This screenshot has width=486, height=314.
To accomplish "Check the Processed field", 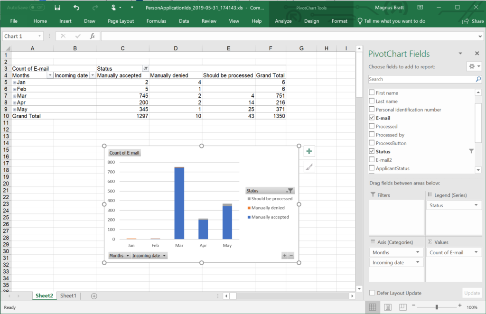I will (x=372, y=126).
